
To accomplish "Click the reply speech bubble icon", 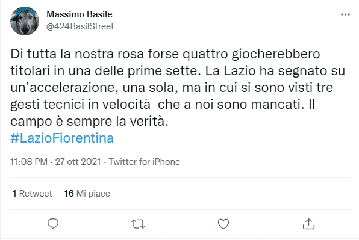I will (x=53, y=224).
